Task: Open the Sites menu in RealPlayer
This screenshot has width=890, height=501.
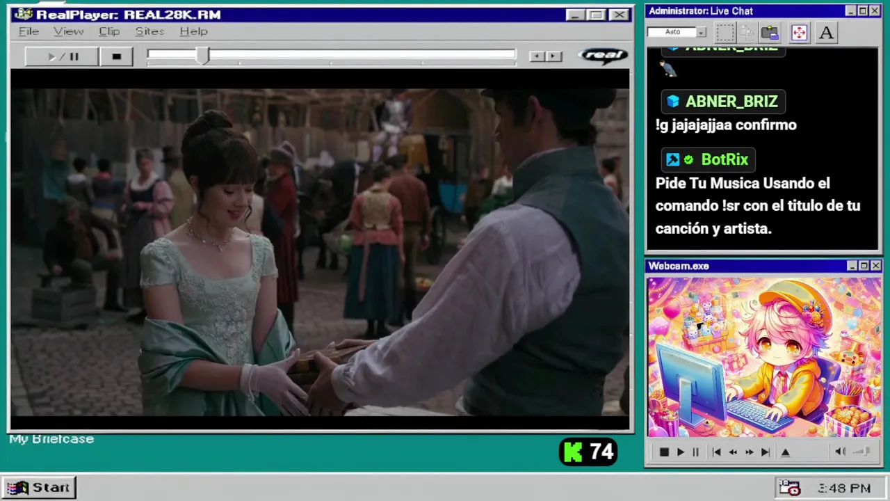Action: tap(149, 31)
